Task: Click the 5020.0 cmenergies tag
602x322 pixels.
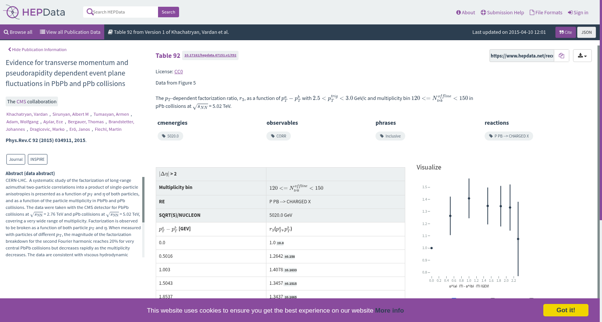Action: pos(170,136)
